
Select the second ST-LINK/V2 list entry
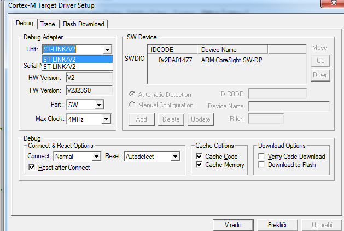click(x=77, y=67)
